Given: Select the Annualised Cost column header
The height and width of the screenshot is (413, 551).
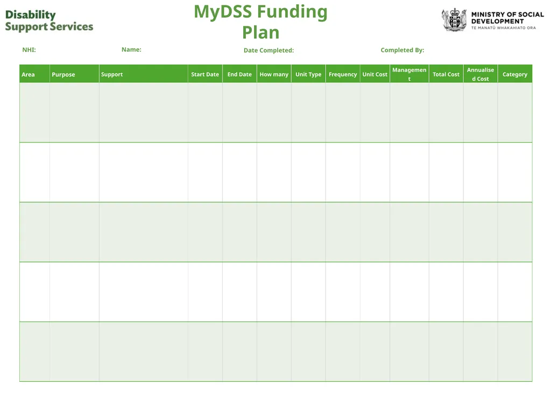Looking at the screenshot, I should tap(481, 74).
